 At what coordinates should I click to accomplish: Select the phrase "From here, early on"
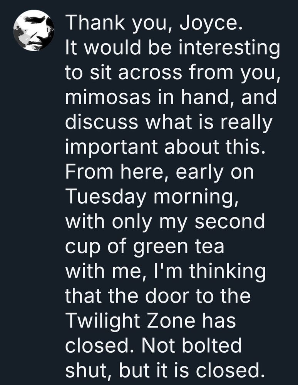(x=159, y=172)
